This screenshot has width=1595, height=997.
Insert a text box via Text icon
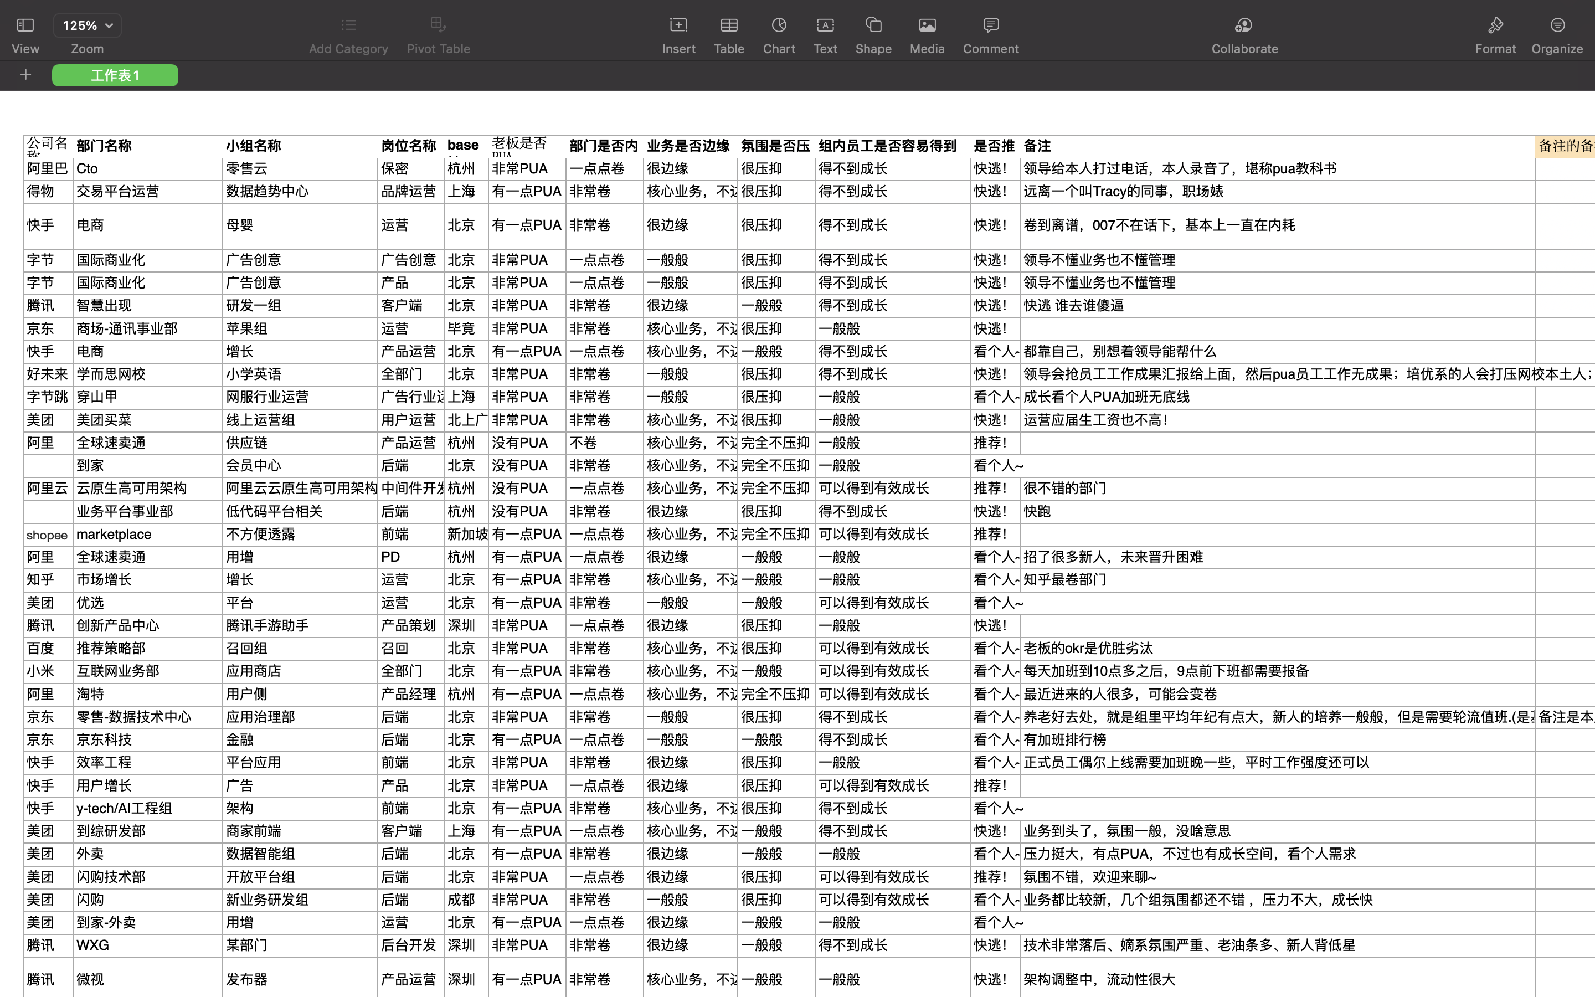(825, 25)
